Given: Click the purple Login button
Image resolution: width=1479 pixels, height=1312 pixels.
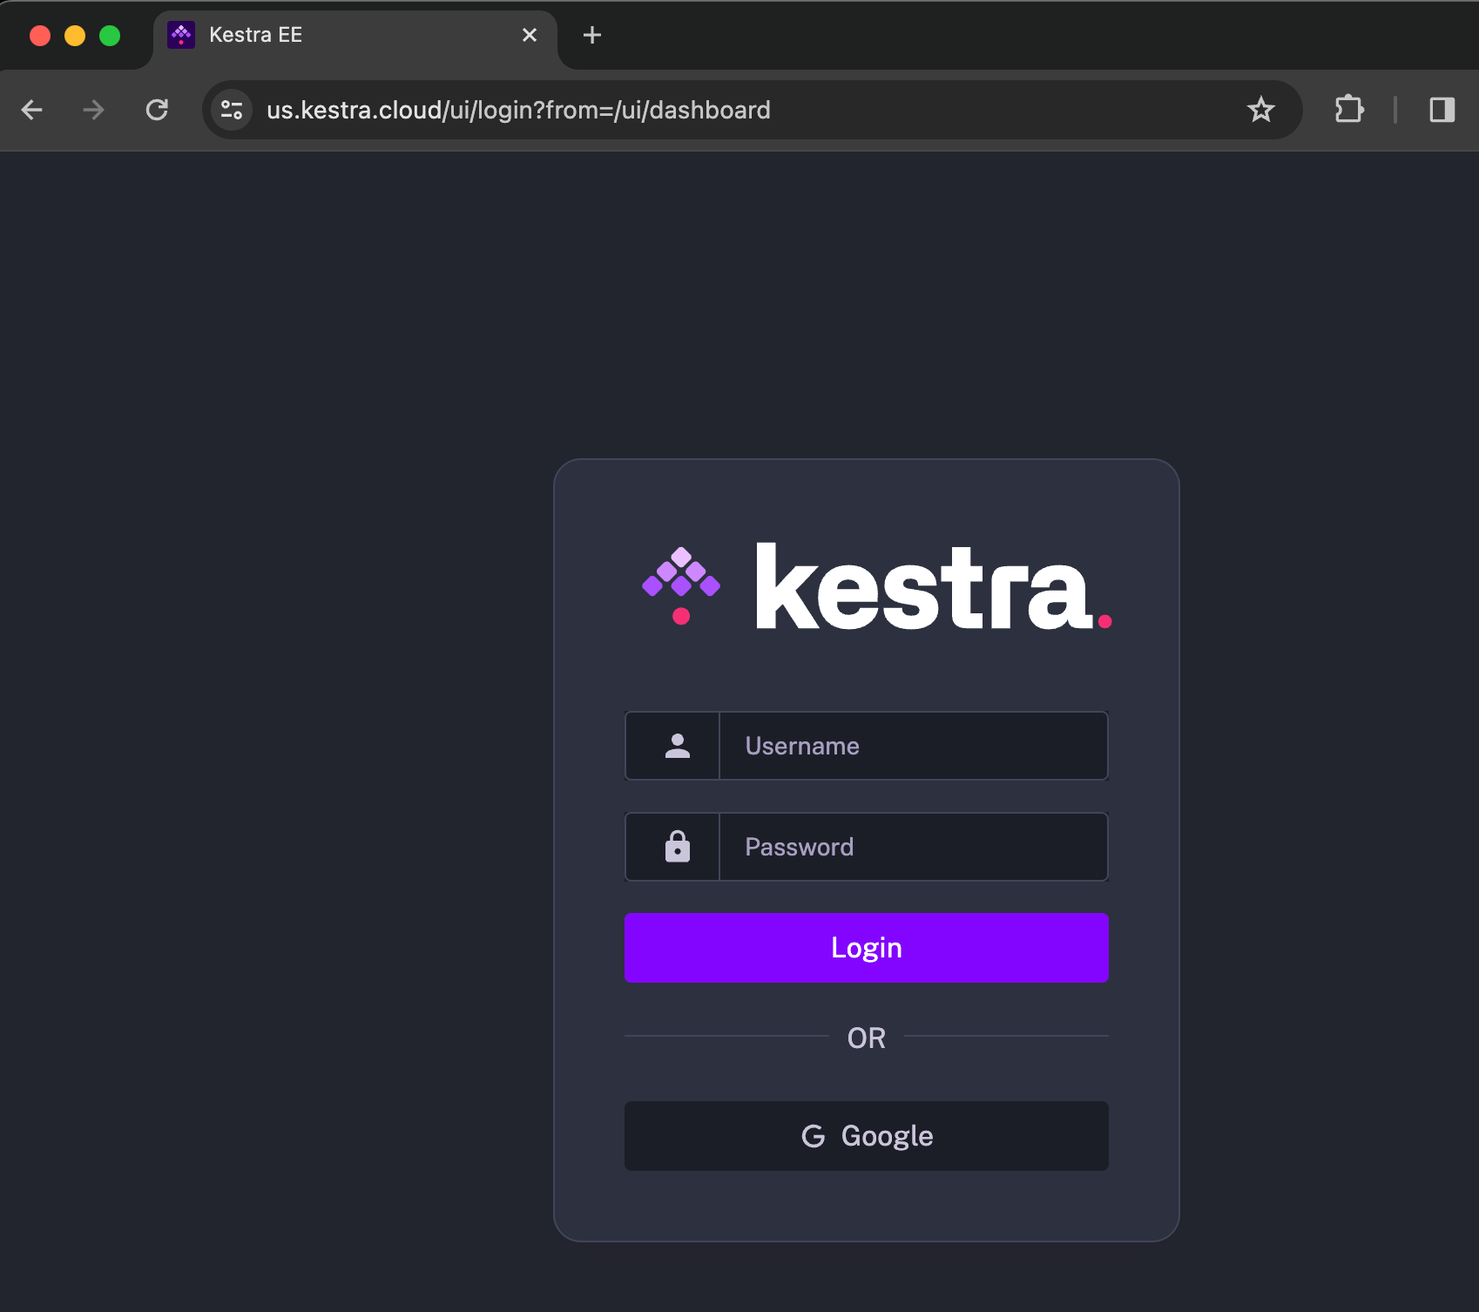Looking at the screenshot, I should click(867, 948).
